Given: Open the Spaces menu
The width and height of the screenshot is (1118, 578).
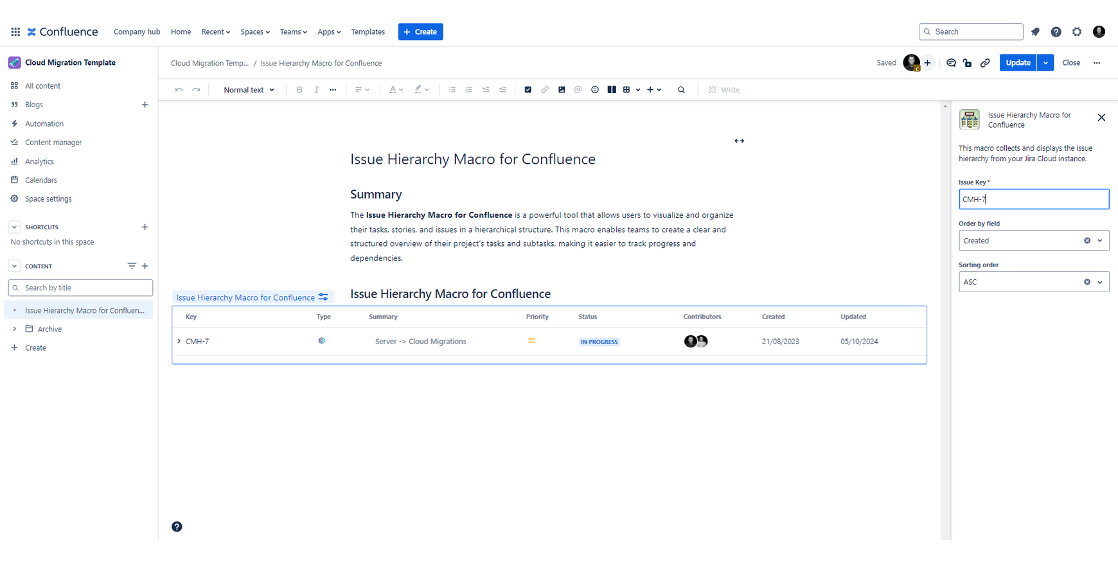Looking at the screenshot, I should tap(255, 31).
